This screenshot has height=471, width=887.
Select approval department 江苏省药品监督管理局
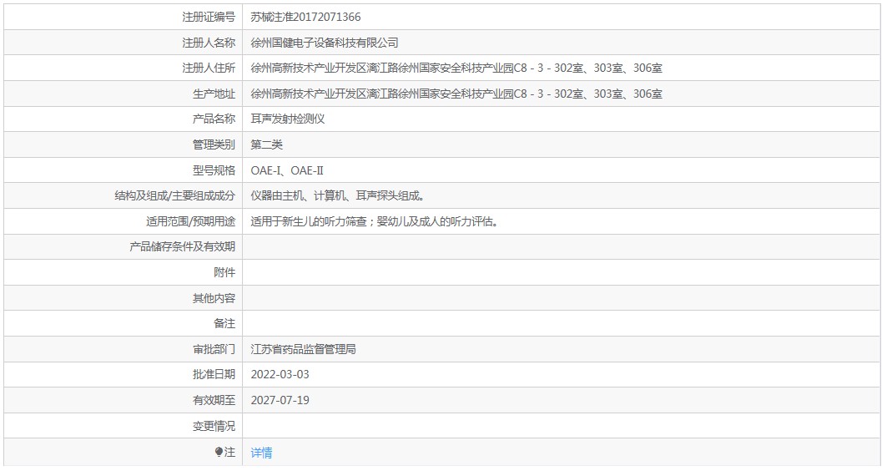303,349
